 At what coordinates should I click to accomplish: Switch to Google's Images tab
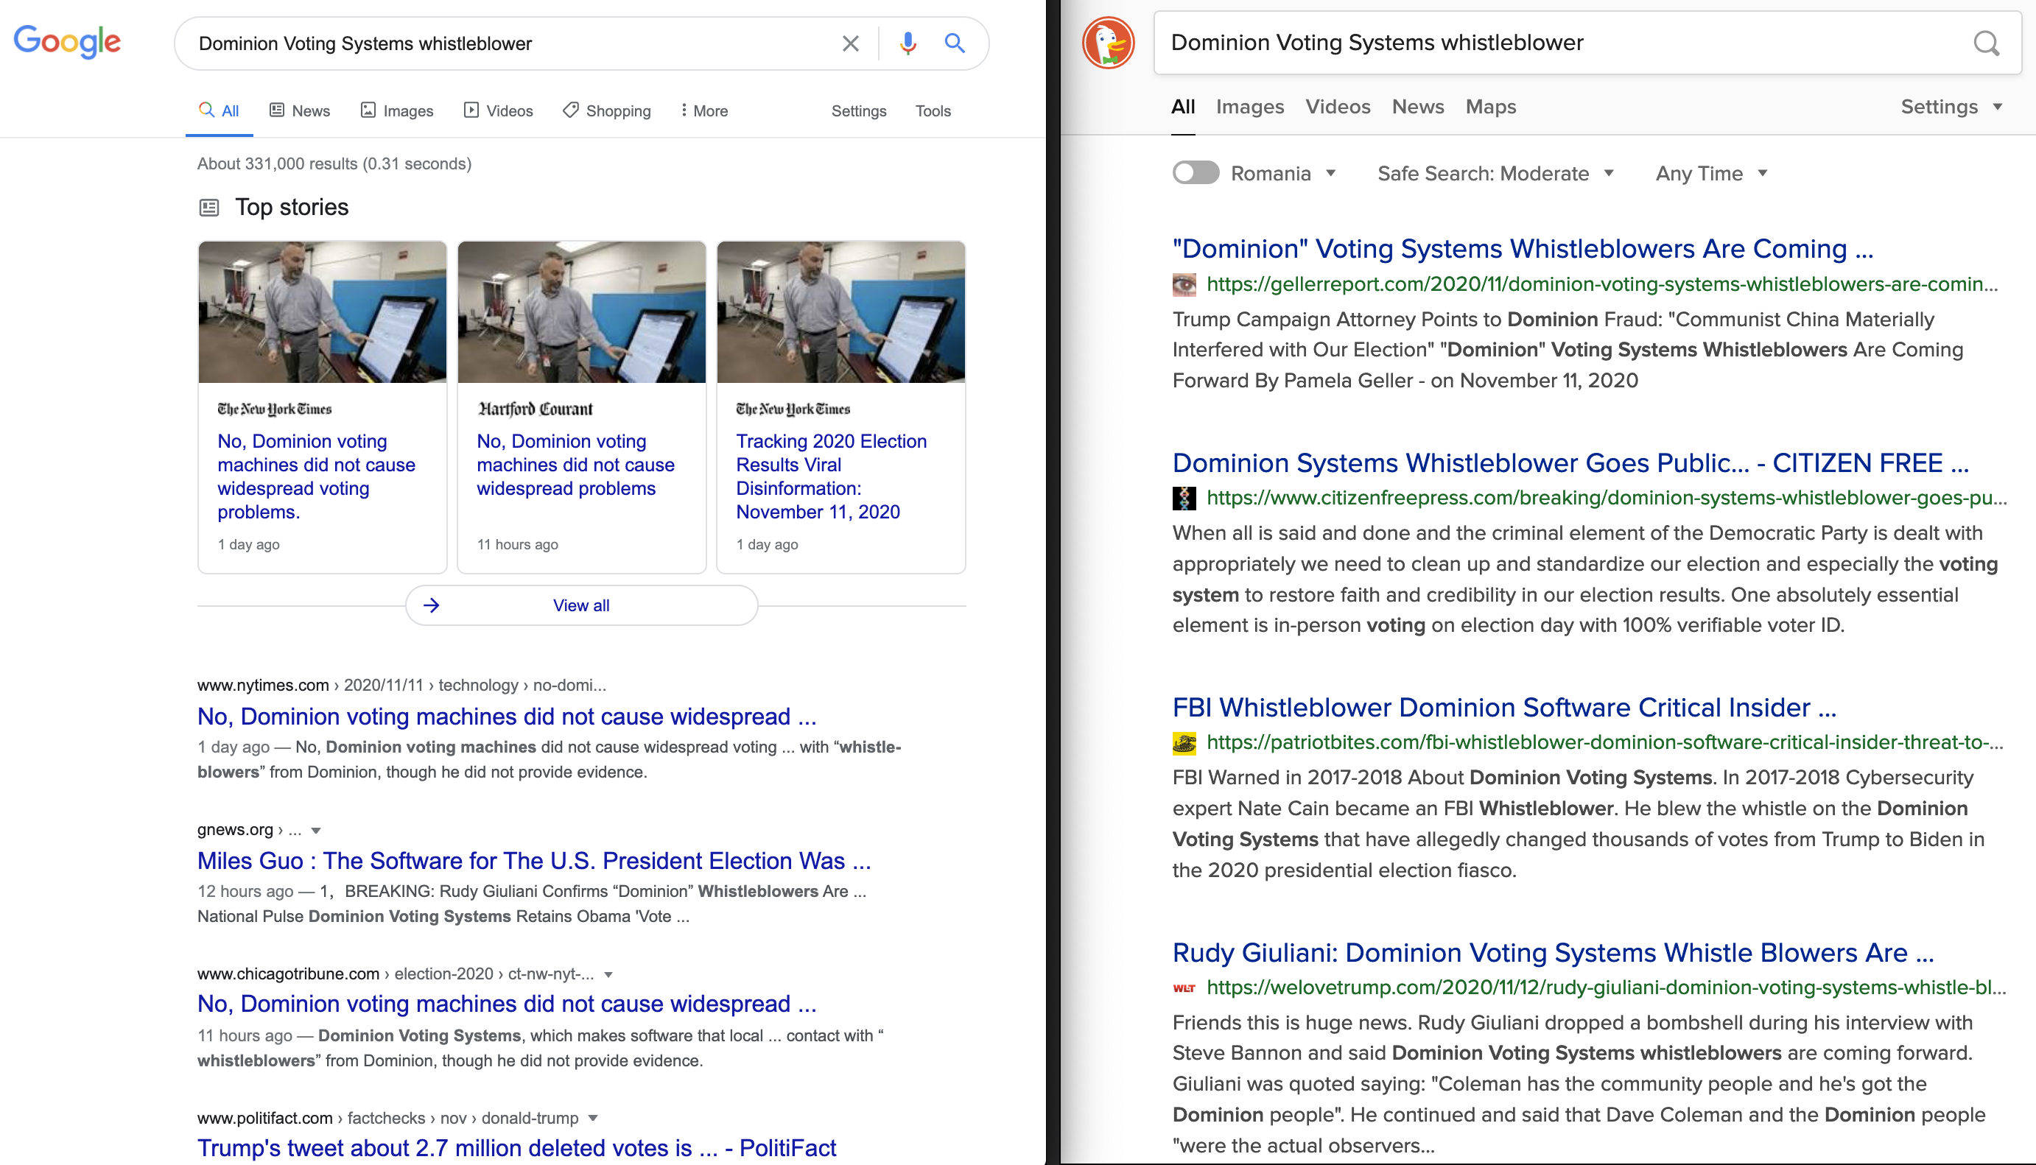397,110
